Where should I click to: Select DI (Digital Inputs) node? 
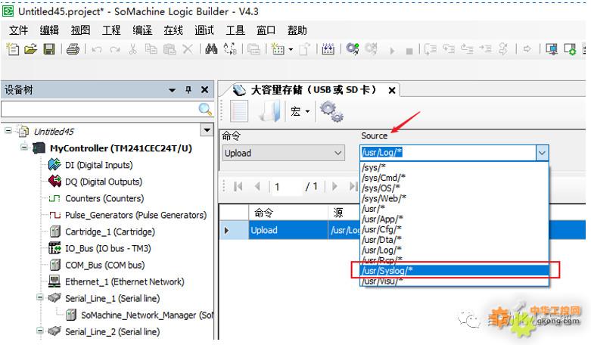pos(98,165)
